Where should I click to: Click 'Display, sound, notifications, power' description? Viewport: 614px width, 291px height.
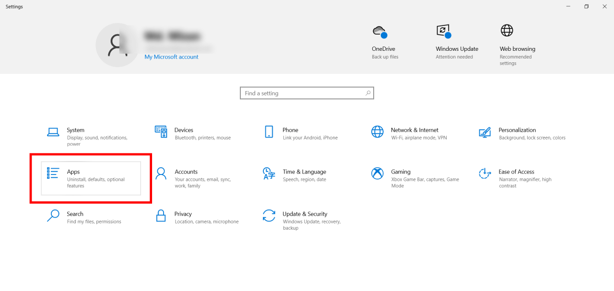pos(97,141)
